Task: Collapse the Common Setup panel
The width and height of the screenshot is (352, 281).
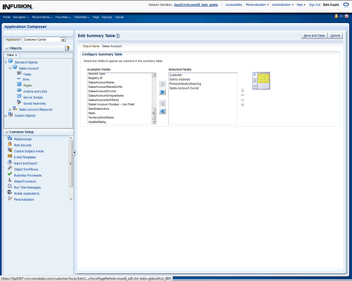Action: [6, 132]
